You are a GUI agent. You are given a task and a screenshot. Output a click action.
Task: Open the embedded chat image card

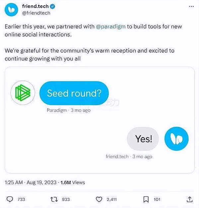[99, 120]
